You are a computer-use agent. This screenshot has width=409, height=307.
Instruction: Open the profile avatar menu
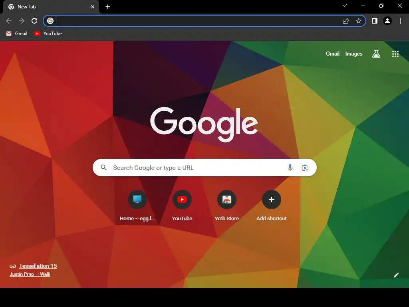[x=387, y=21]
